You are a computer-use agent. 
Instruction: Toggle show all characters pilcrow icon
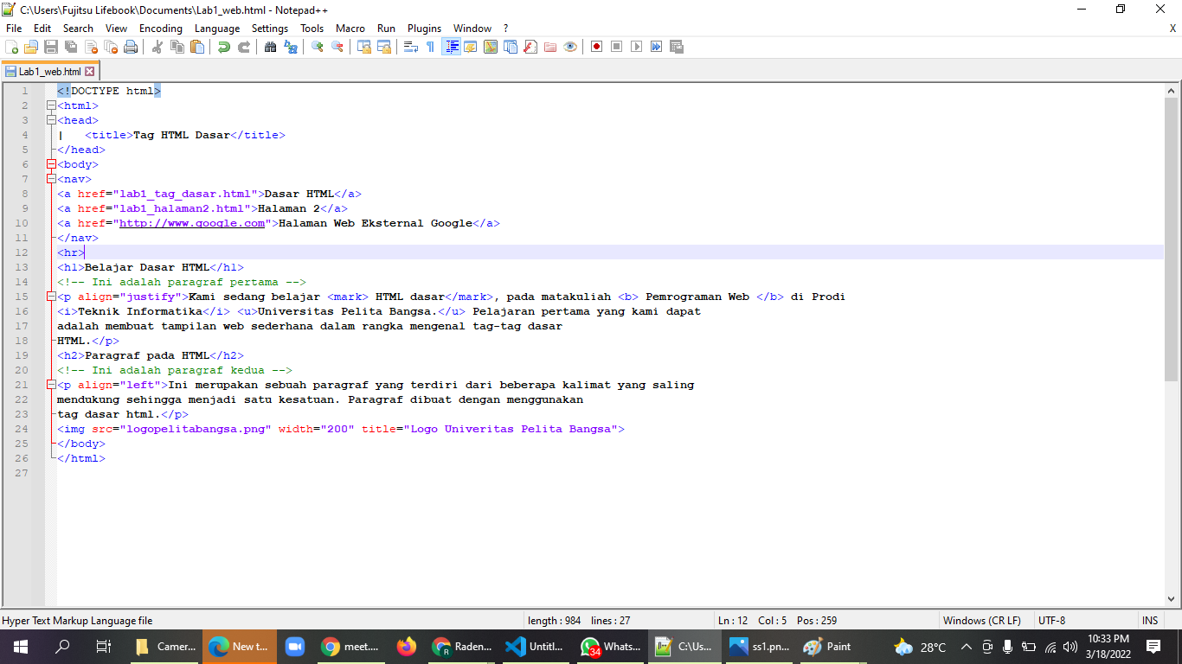pos(431,47)
